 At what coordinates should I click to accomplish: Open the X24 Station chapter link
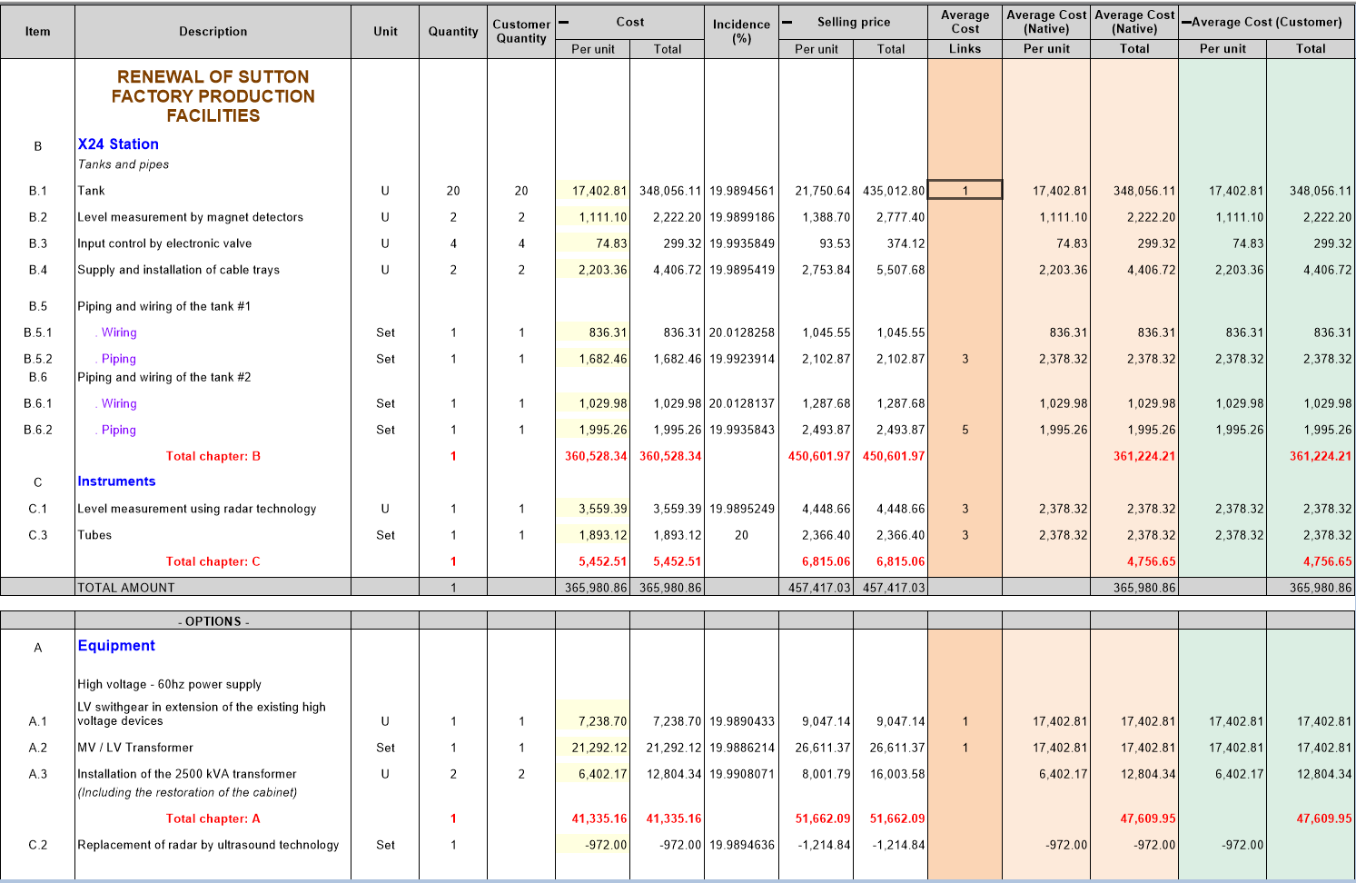(x=118, y=144)
